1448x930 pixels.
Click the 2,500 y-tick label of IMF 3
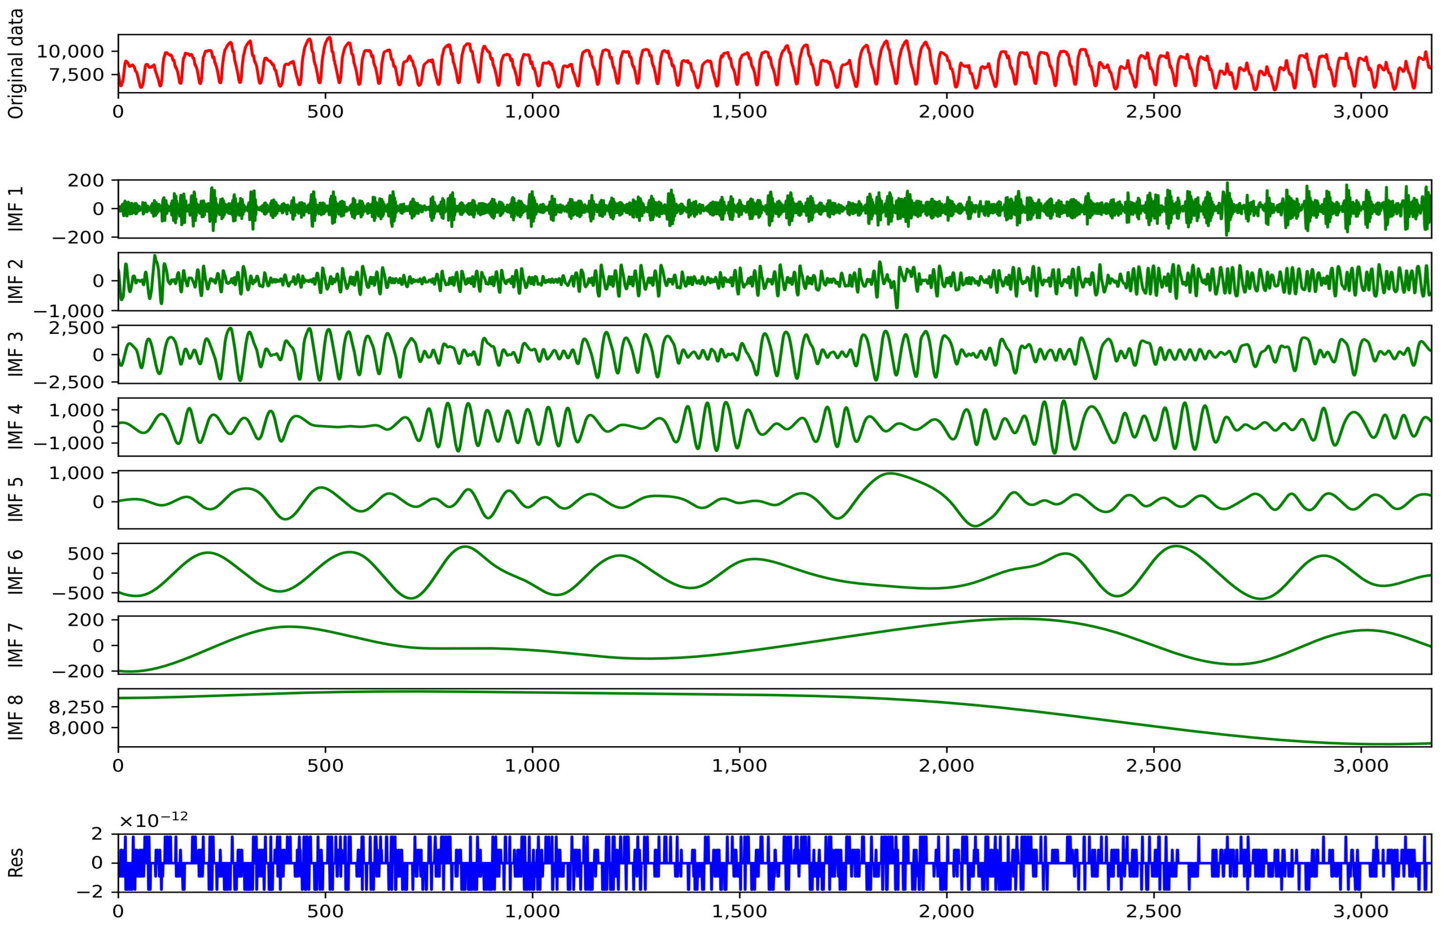(76, 329)
